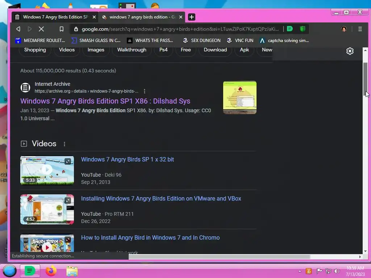
Task: Open a new tab with the plus button
Action: pos(192,17)
